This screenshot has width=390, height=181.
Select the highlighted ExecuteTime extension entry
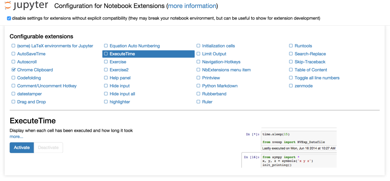coord(149,54)
